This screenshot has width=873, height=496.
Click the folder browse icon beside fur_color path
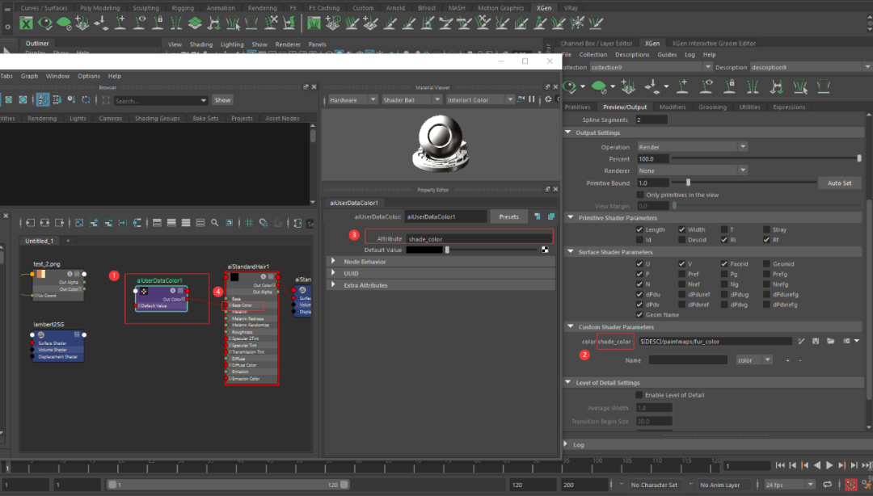click(x=830, y=341)
